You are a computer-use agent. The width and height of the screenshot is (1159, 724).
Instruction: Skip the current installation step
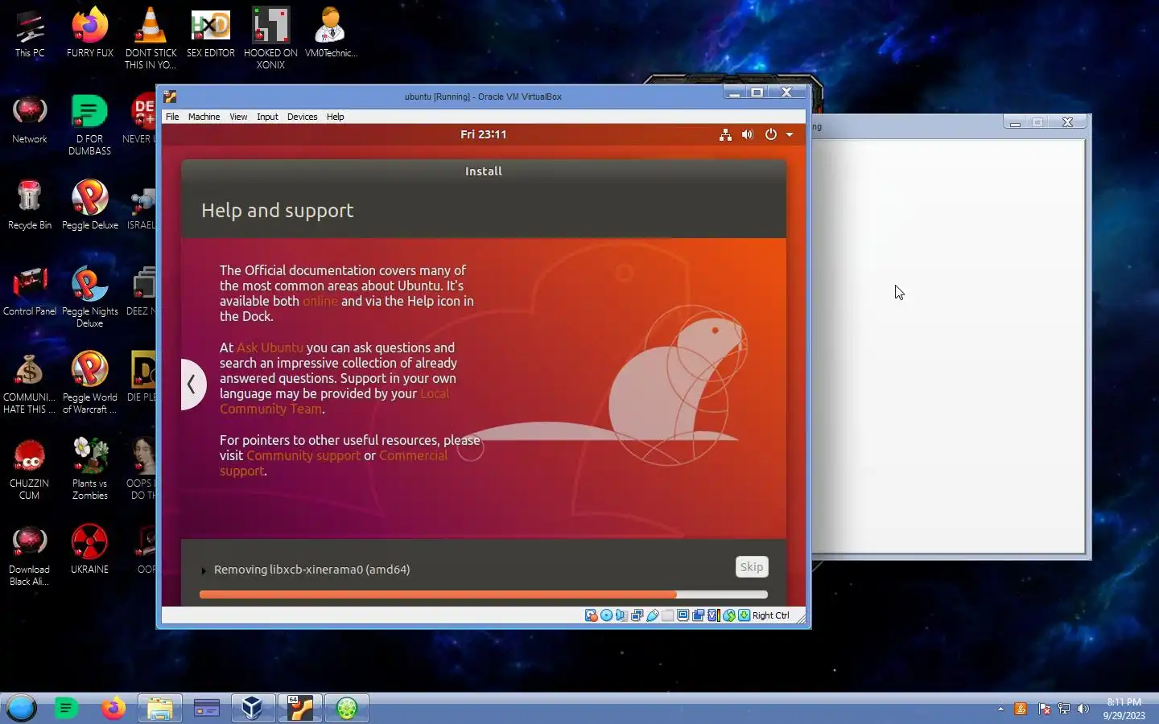752,566
